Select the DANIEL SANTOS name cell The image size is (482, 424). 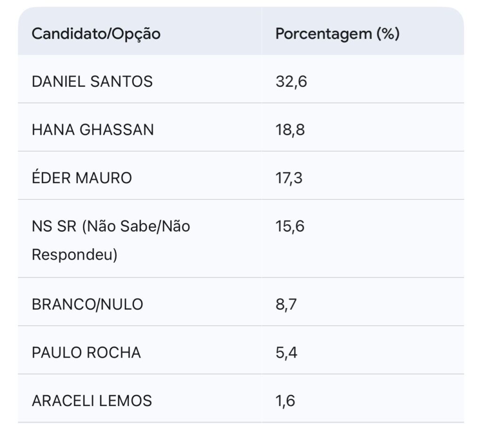point(92,82)
